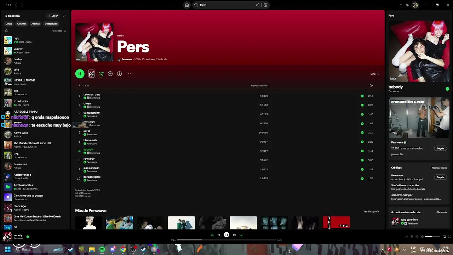Viewport: 453px width, 255px height.
Task: Toggle the saved checkmark for 'pers pers pers'
Action: pyautogui.click(x=362, y=178)
